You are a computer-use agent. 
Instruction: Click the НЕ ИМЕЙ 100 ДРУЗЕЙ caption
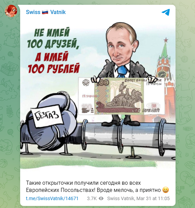click(52, 38)
